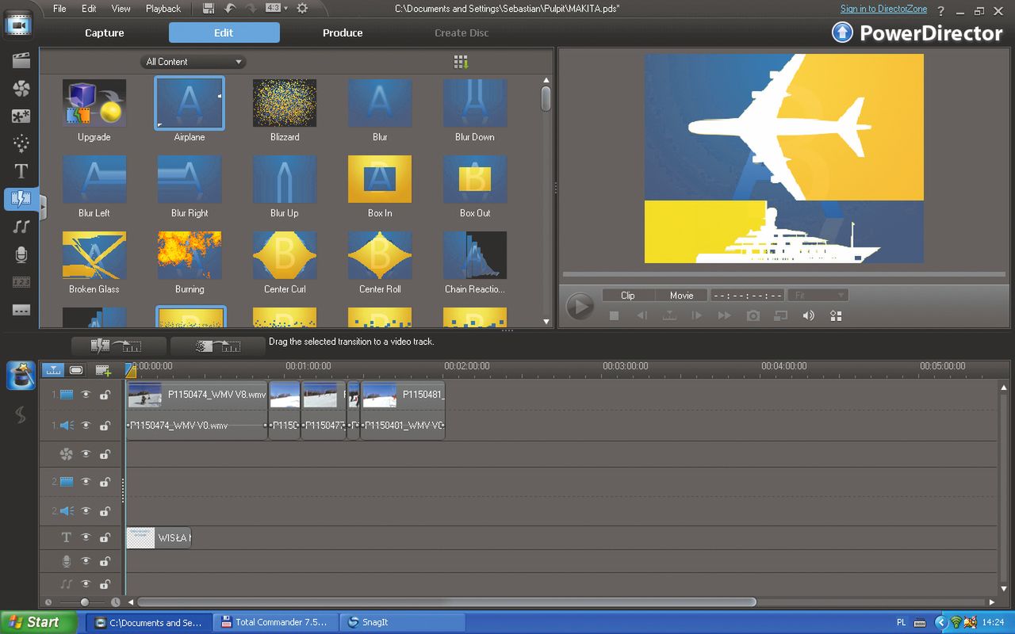Screen dimensions: 1015x634
Task: Select the Box In transition thumbnail
Action: (x=380, y=179)
